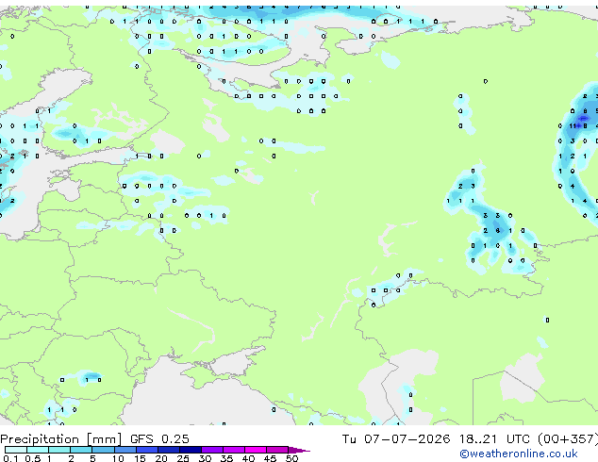Click the 11 precipitation value on the map

coord(573,125)
